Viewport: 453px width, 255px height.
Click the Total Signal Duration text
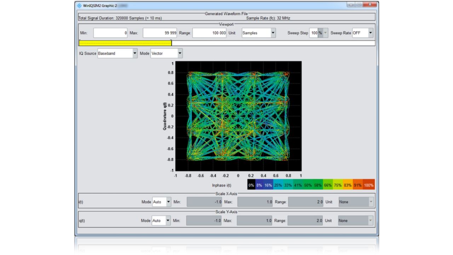pos(120,18)
